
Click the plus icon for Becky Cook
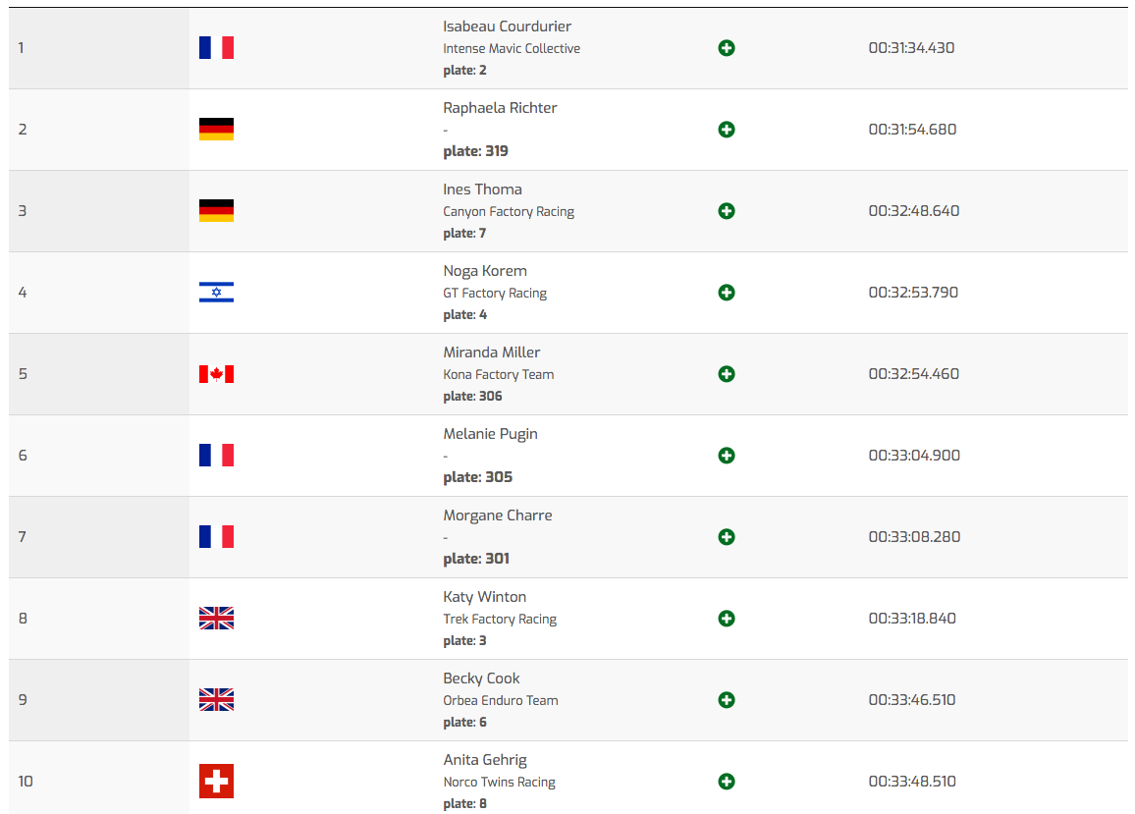click(726, 699)
